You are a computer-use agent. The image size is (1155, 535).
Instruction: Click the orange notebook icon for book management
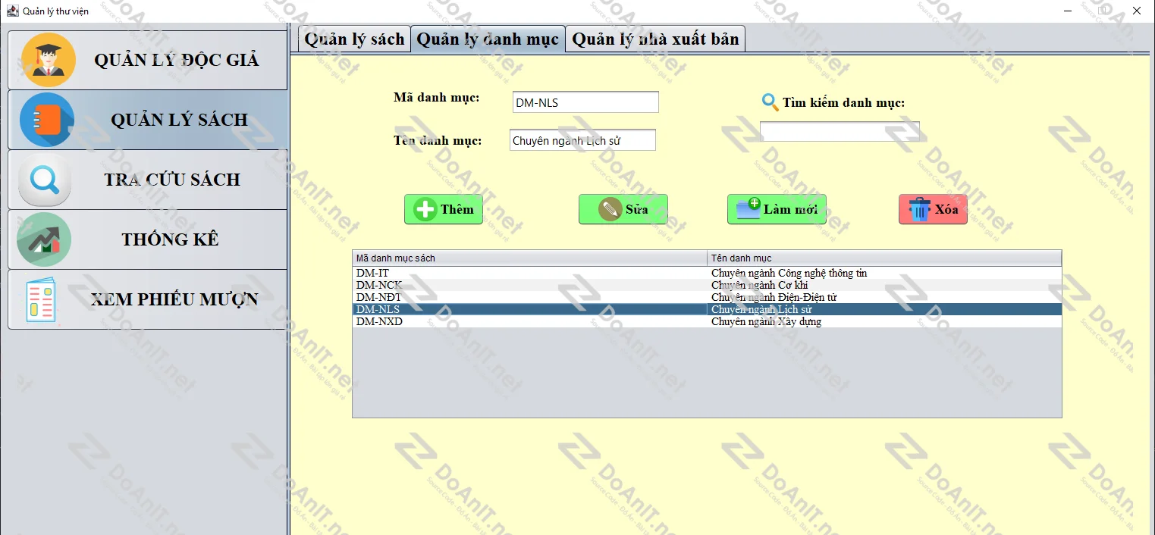pos(47,120)
